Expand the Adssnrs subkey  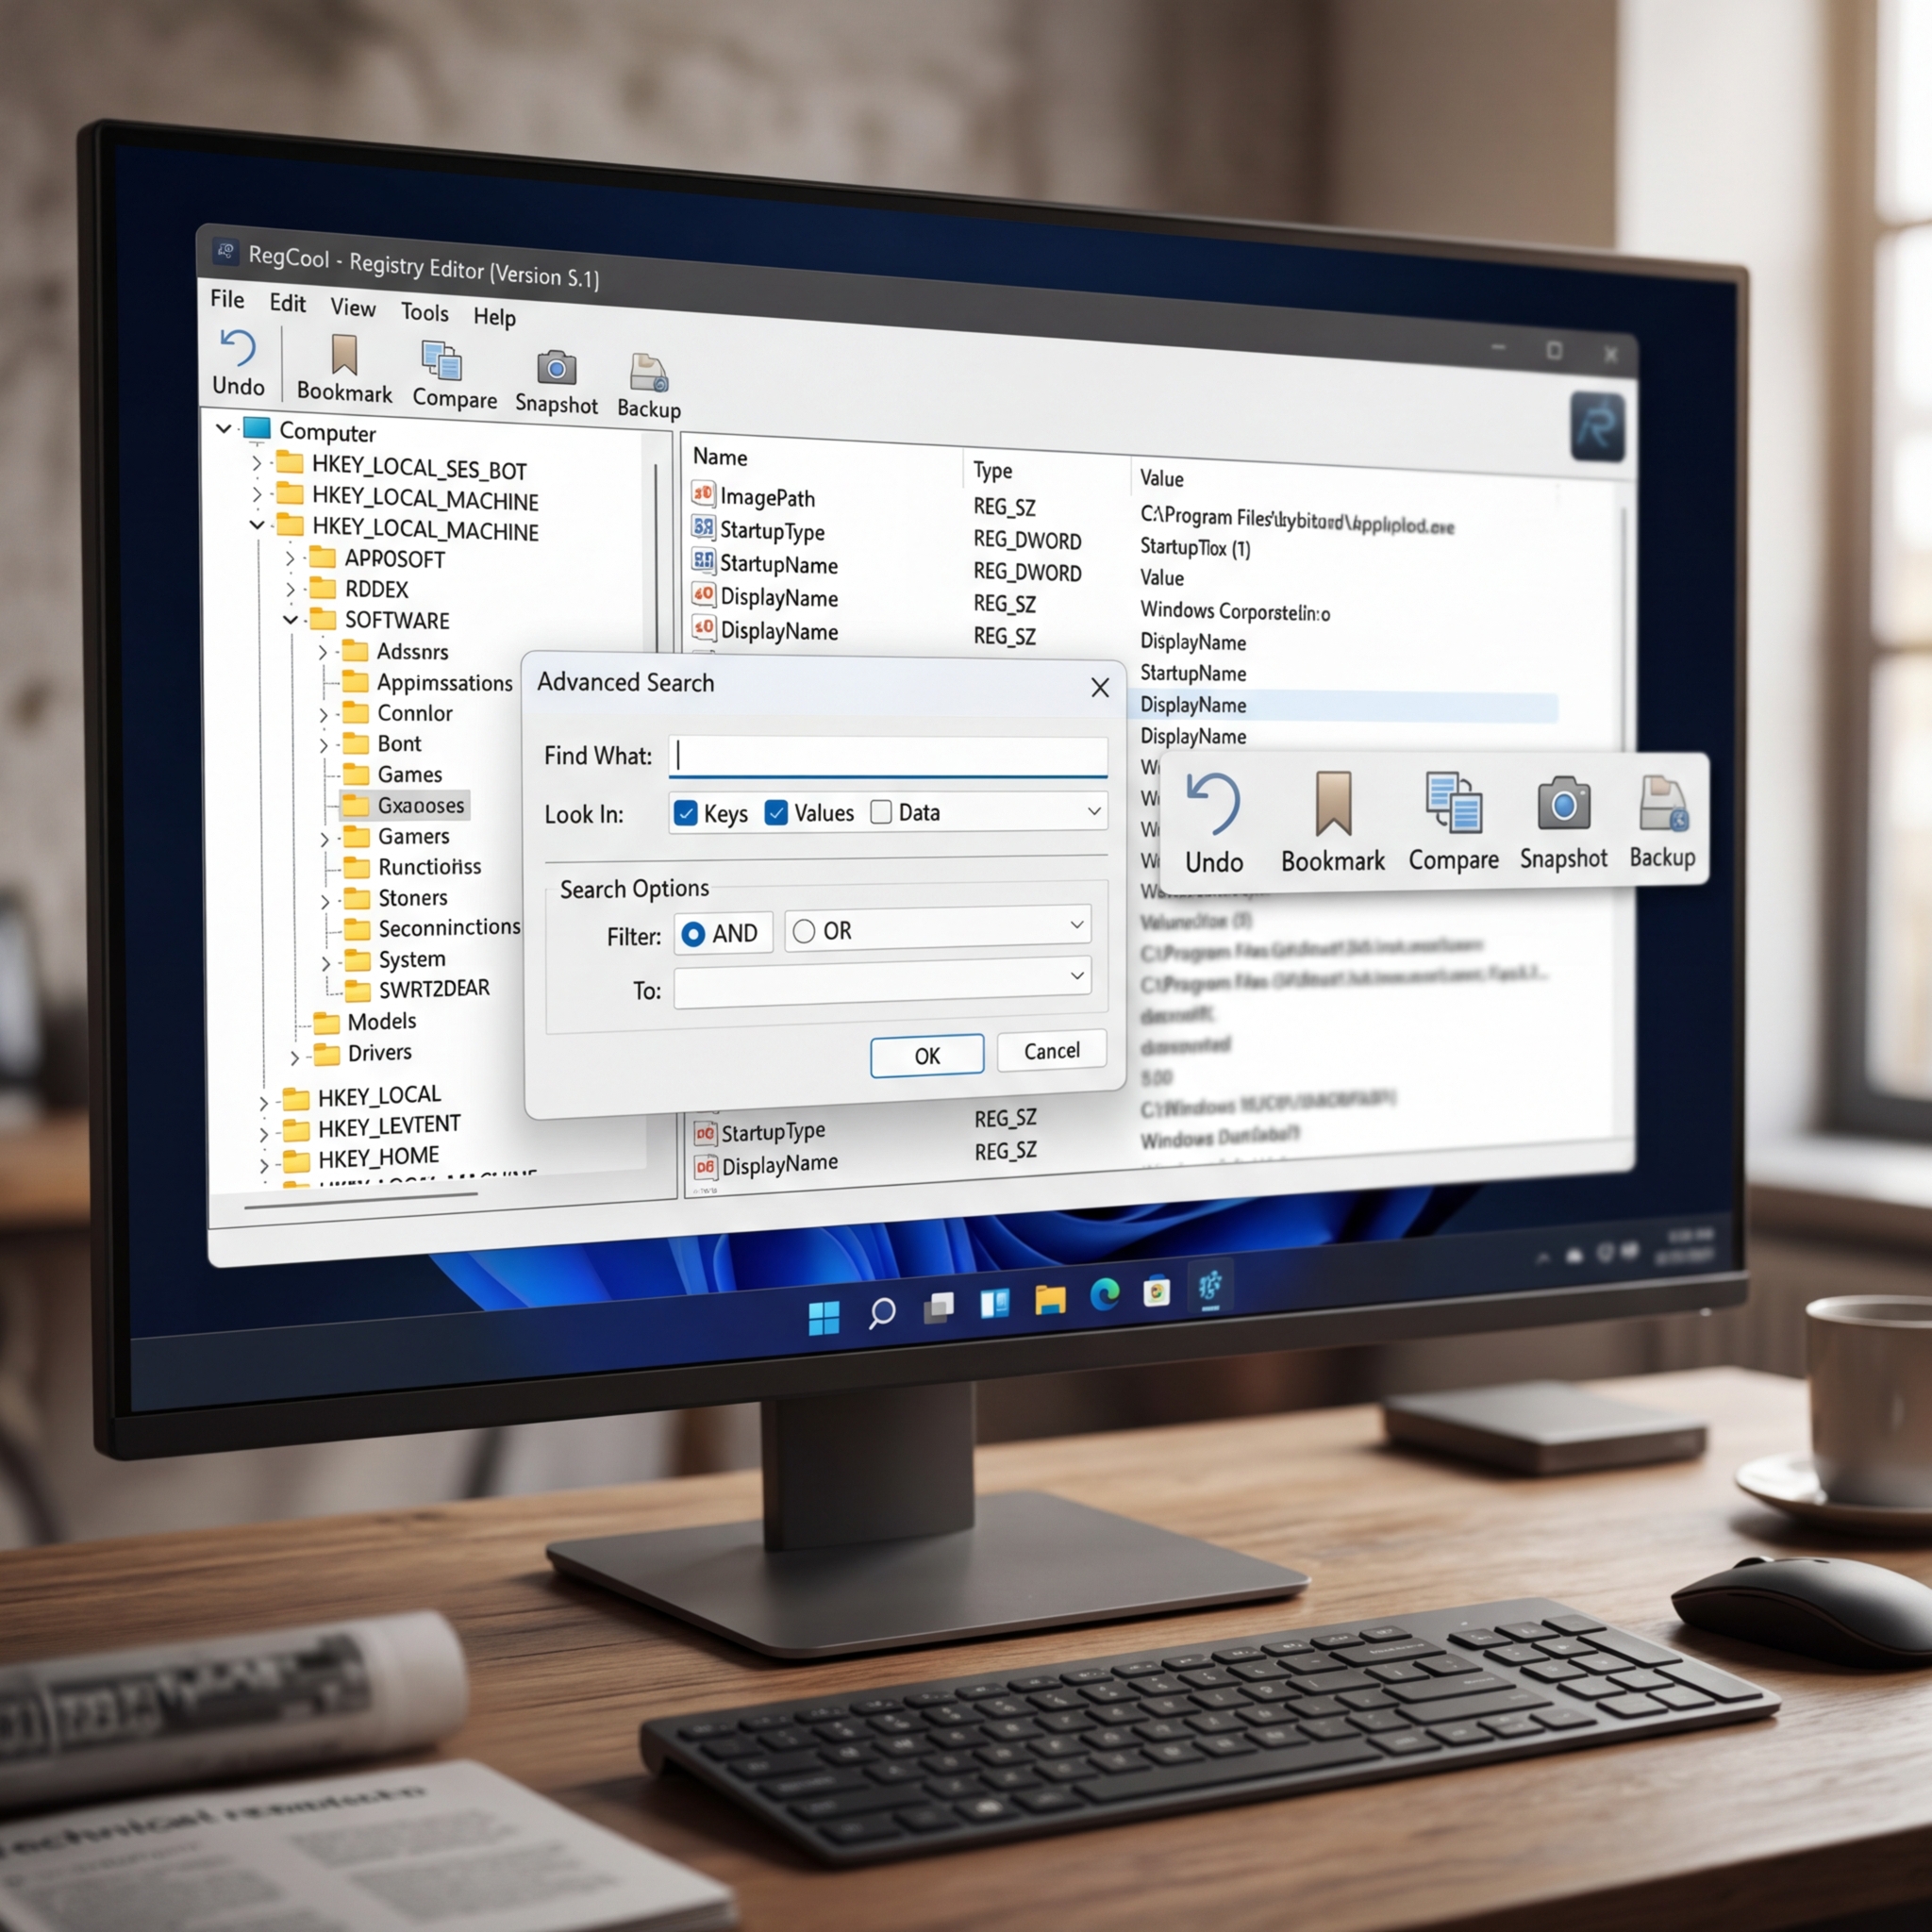tap(322, 651)
